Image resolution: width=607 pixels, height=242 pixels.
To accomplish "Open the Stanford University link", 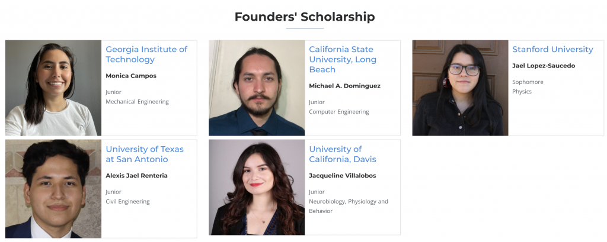I will [552, 49].
